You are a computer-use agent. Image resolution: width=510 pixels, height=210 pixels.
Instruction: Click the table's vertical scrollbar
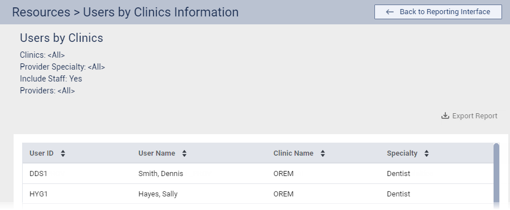point(496,175)
